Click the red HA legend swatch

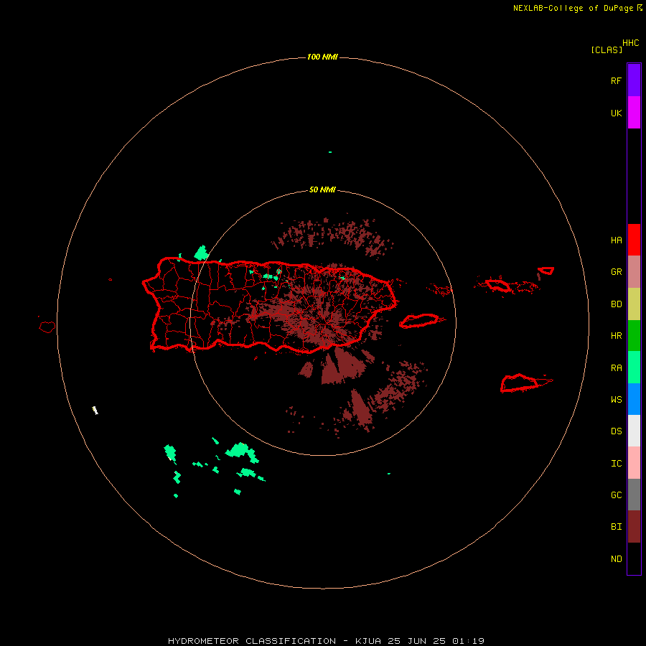634,240
